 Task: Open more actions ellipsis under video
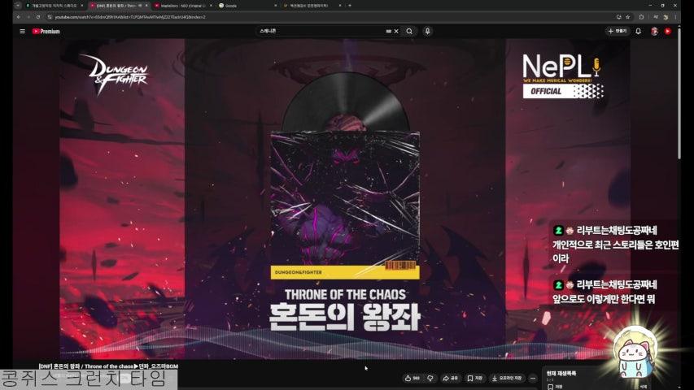[x=533, y=378]
